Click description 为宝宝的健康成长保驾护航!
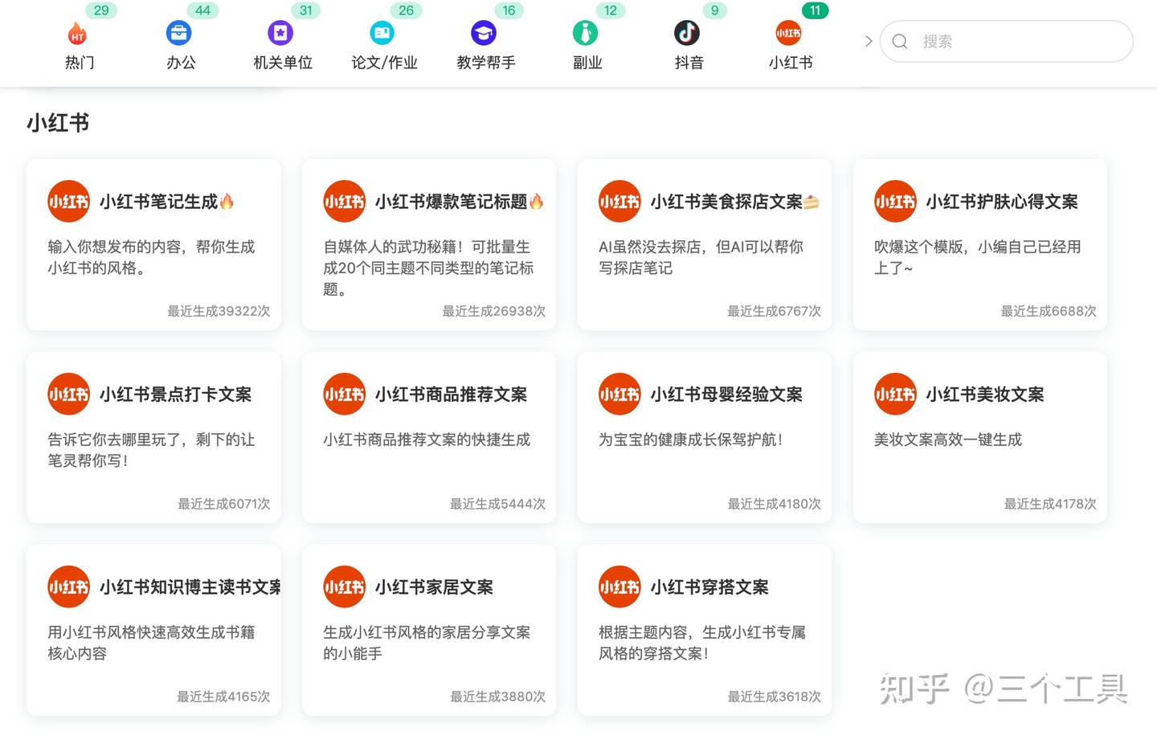 (691, 440)
